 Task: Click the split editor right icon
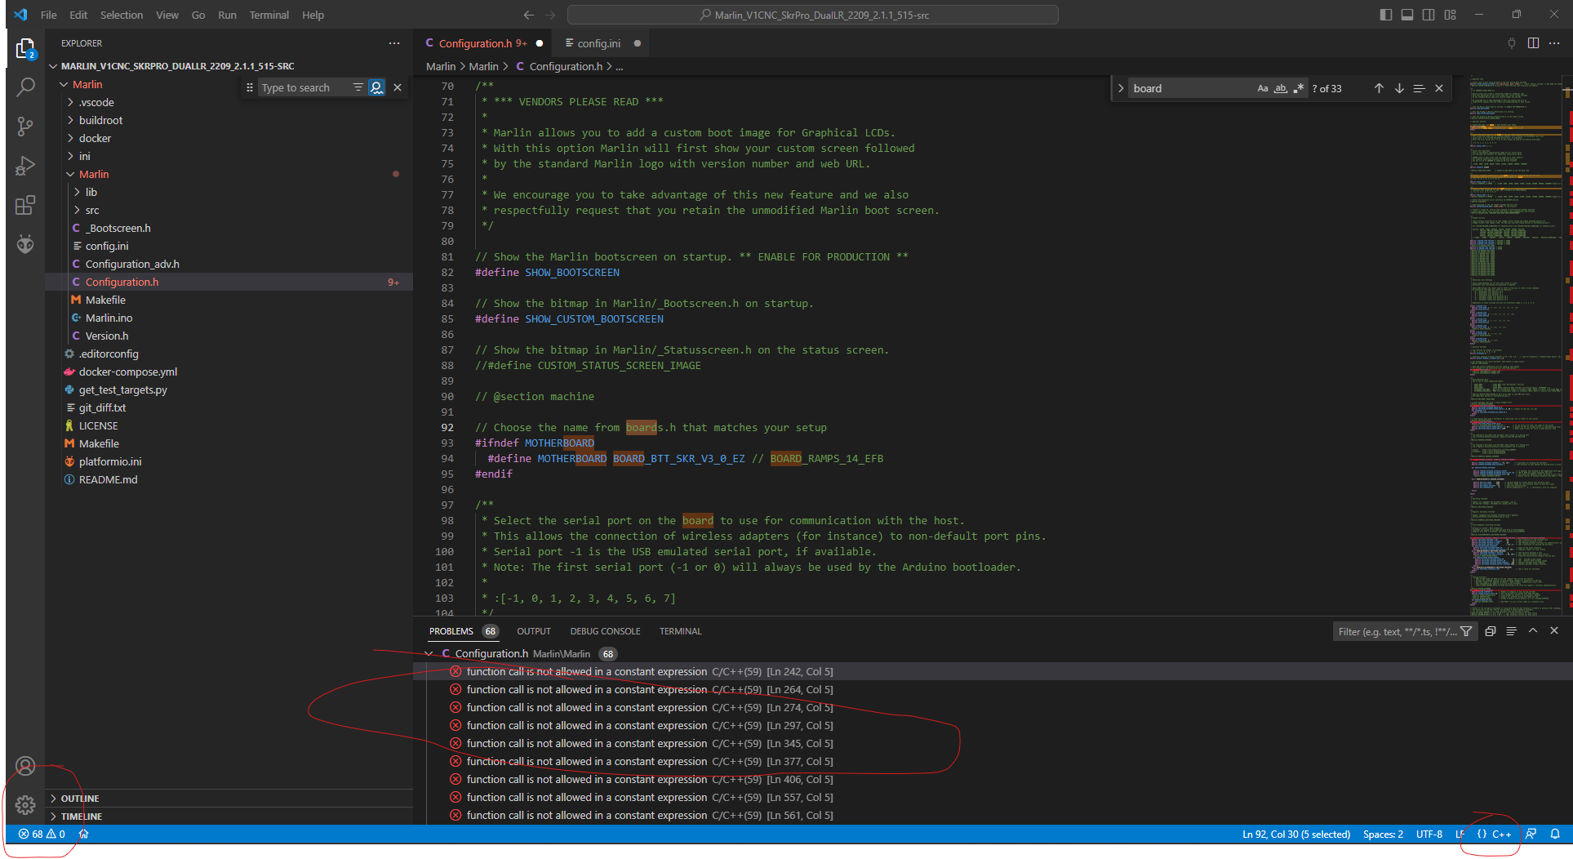pos(1533,43)
